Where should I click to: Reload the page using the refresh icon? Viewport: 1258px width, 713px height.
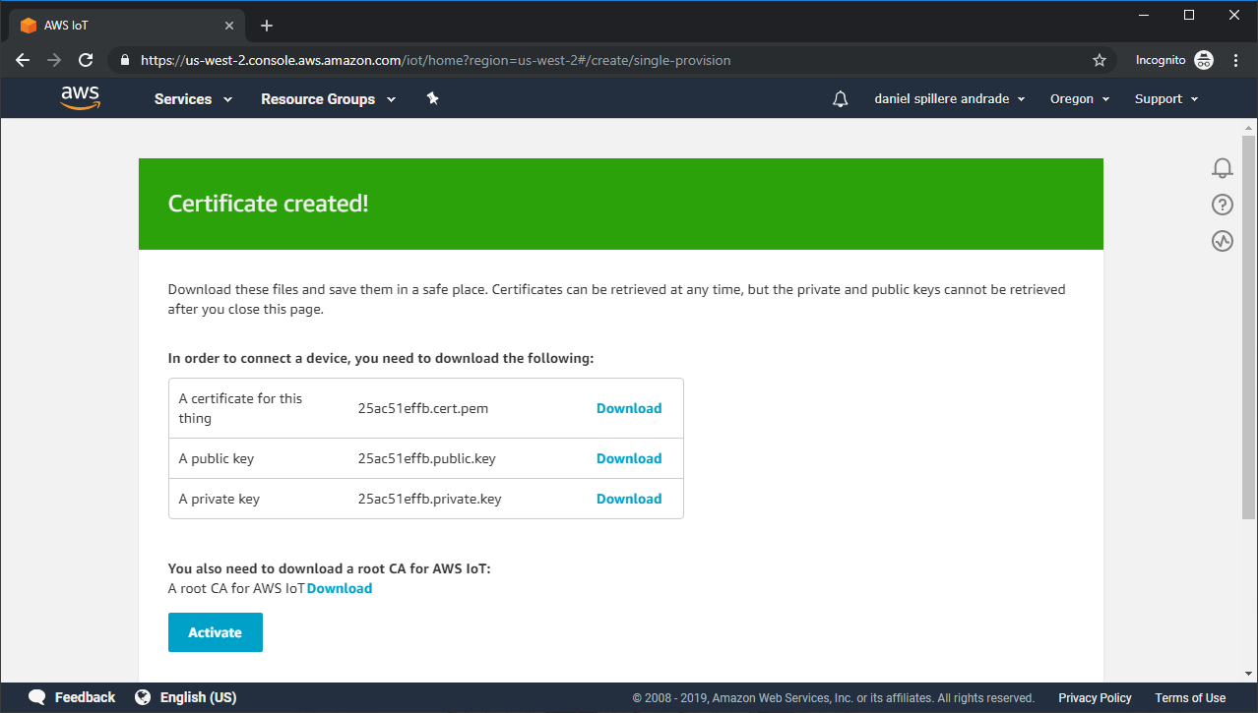pyautogui.click(x=86, y=60)
